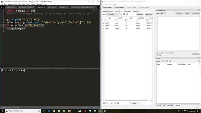201x113 pixels.
Task: Undock the Edit Database Cell panel
Action: [198, 10]
